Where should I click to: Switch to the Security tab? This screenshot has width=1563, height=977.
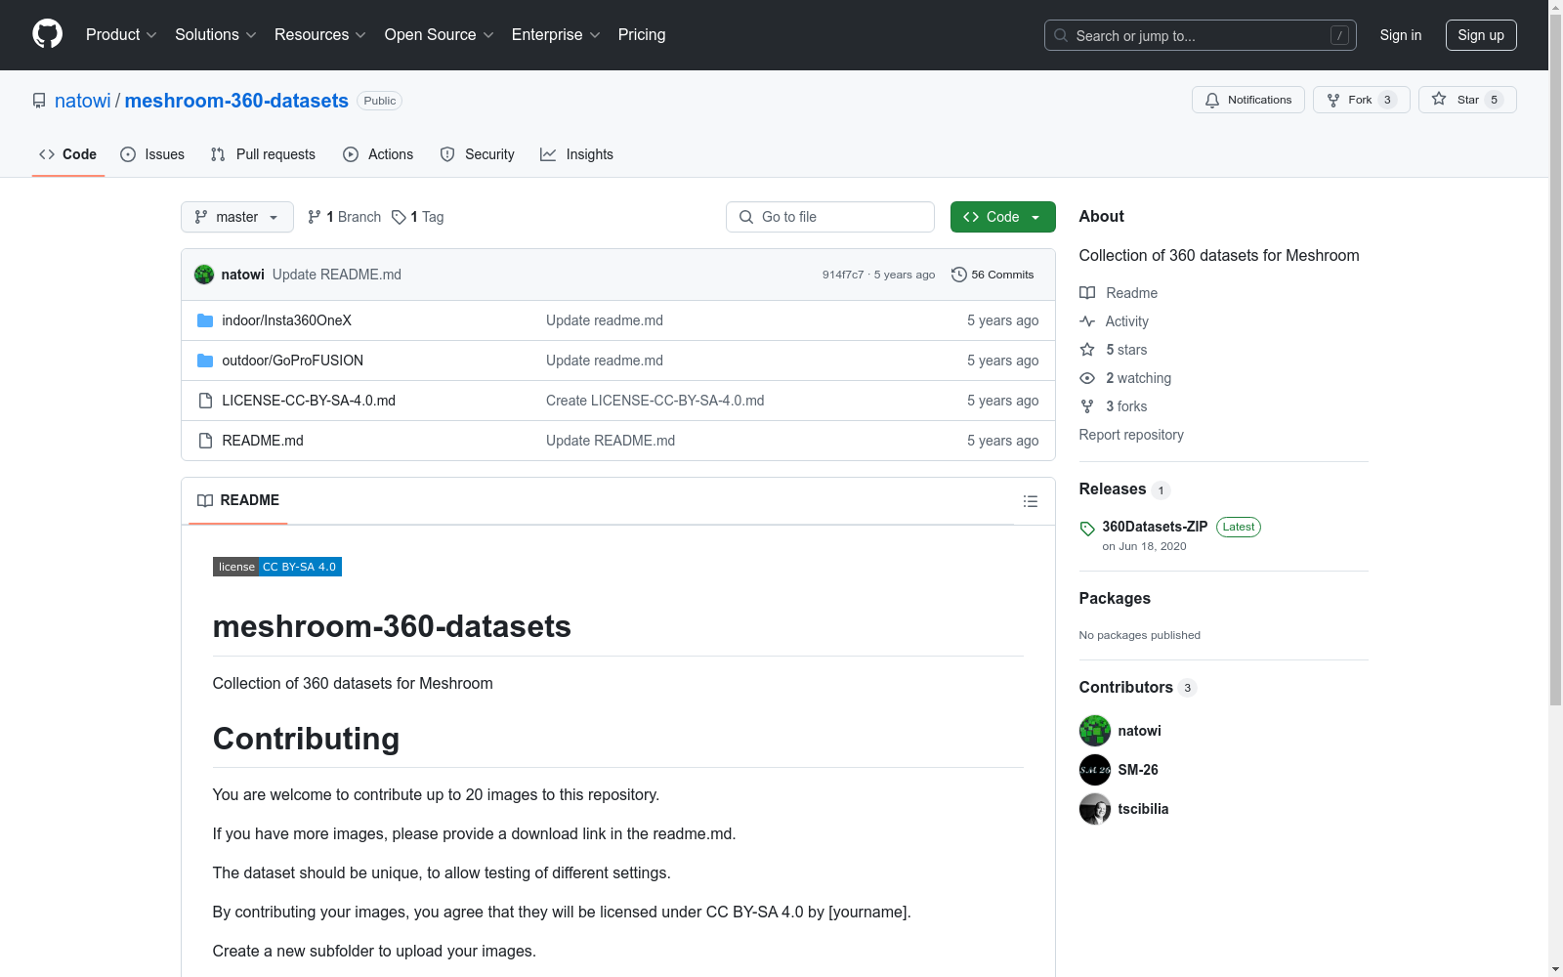coord(478,154)
